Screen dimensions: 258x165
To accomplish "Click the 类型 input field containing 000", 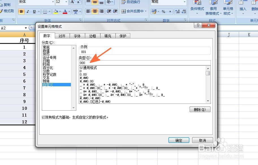I will 145,63.
